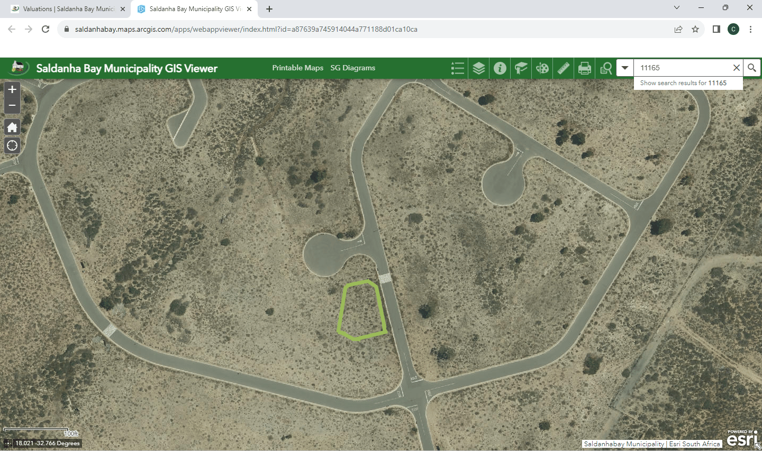Open the Chrome three-dot menu

[750, 29]
